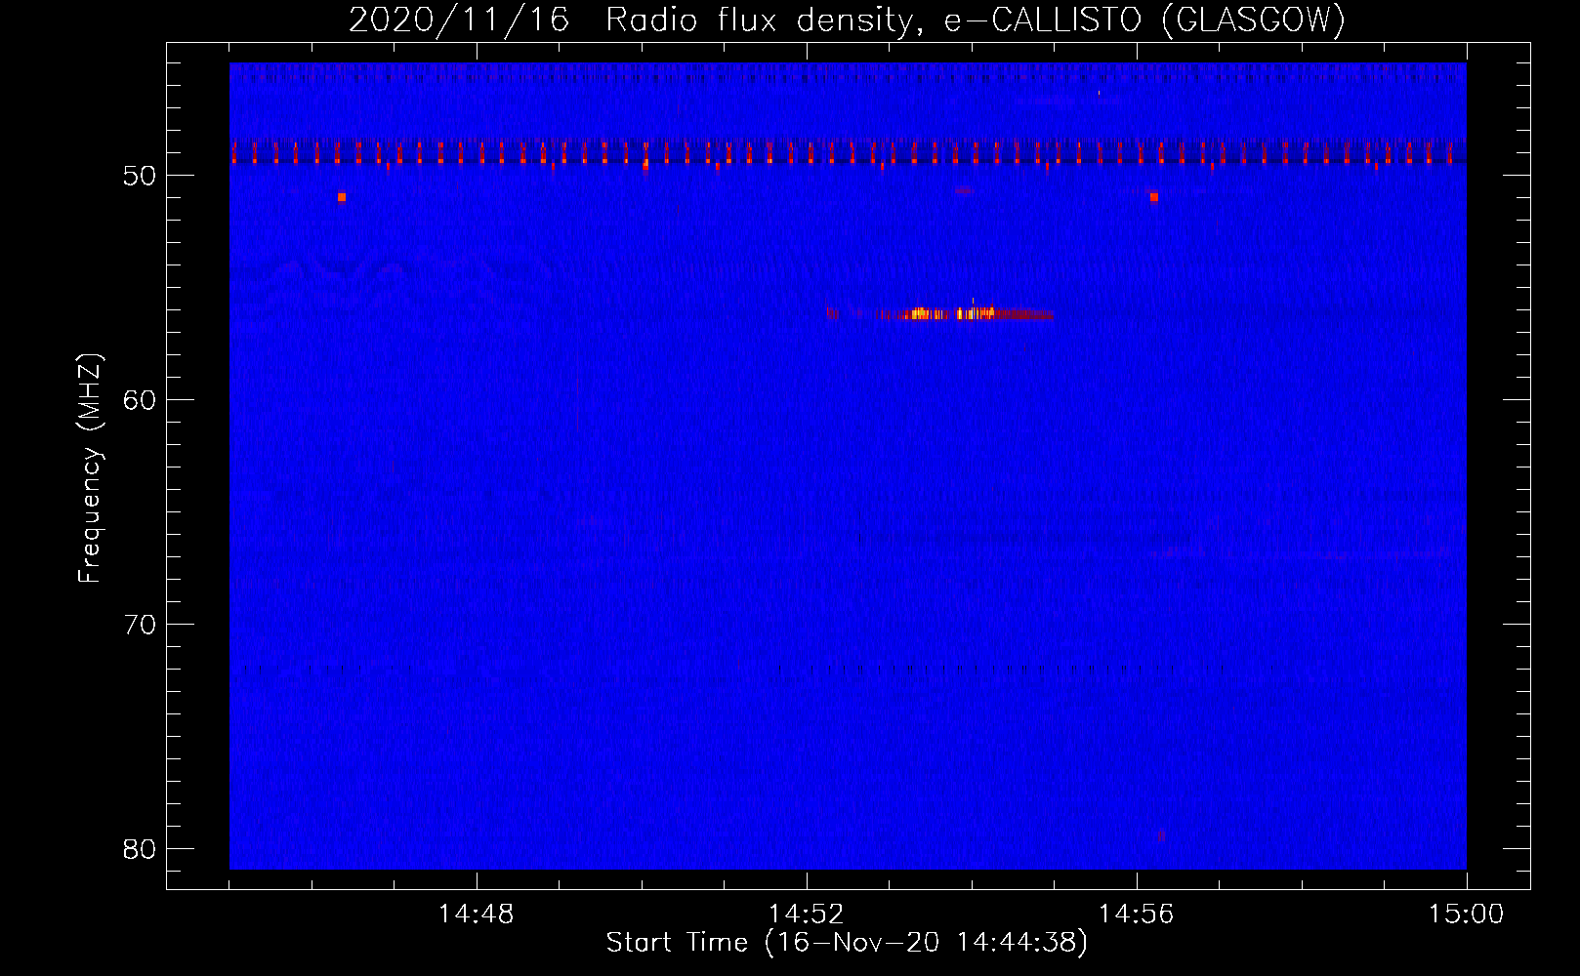
Task: Select the 15:00 time tick label
Action: click(1466, 915)
